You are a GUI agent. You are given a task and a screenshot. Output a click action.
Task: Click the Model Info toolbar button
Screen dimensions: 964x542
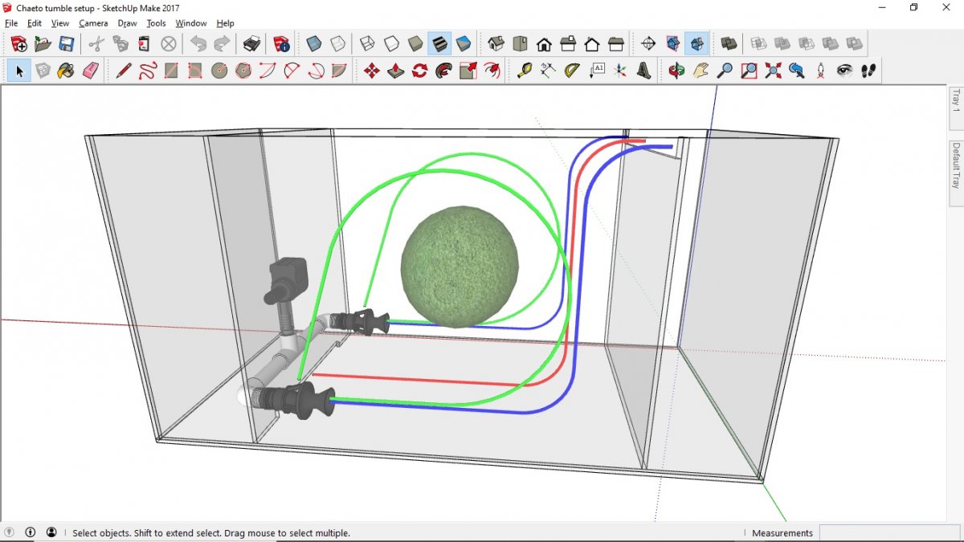(281, 43)
